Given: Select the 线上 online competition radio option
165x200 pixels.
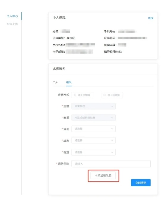Looking at the screenshot, I should pos(82,95).
